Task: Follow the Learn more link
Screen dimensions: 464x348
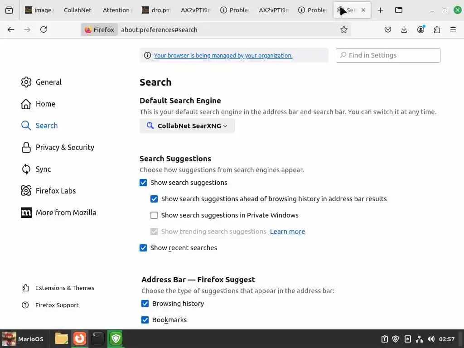Action: coord(287,232)
